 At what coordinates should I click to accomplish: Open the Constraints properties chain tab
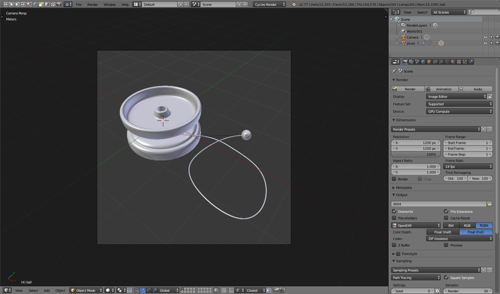pyautogui.click(x=435, y=62)
